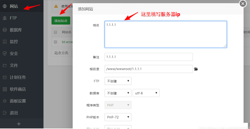Image resolution: width=250 pixels, height=129 pixels.
Task: Click the plus icon at sidebar bottom
Action: pos(19,124)
